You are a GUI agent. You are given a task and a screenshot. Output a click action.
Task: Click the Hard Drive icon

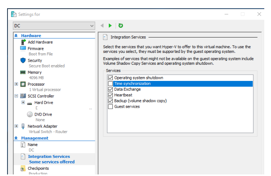[30, 103]
